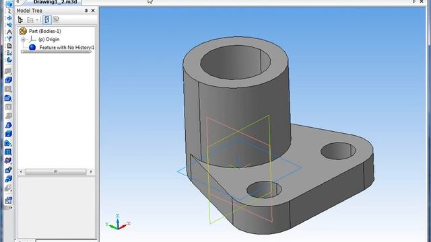Expand the hidden toolbar buttons arrow

pos(11,208)
